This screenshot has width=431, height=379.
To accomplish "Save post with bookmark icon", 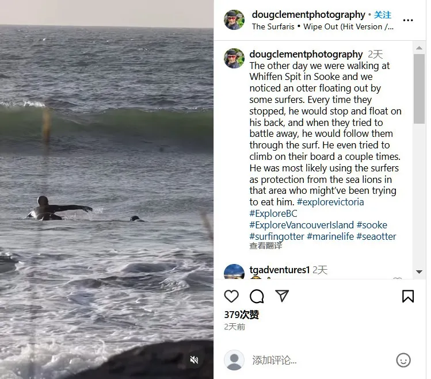I will 408,296.
